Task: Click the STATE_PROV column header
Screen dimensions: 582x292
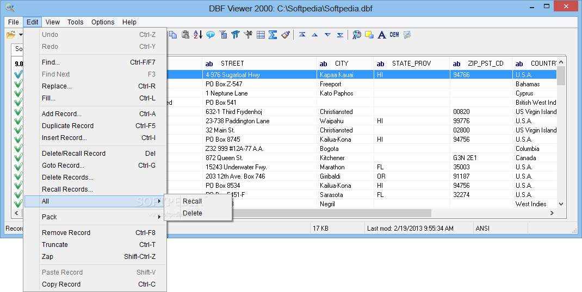Action: [411, 64]
